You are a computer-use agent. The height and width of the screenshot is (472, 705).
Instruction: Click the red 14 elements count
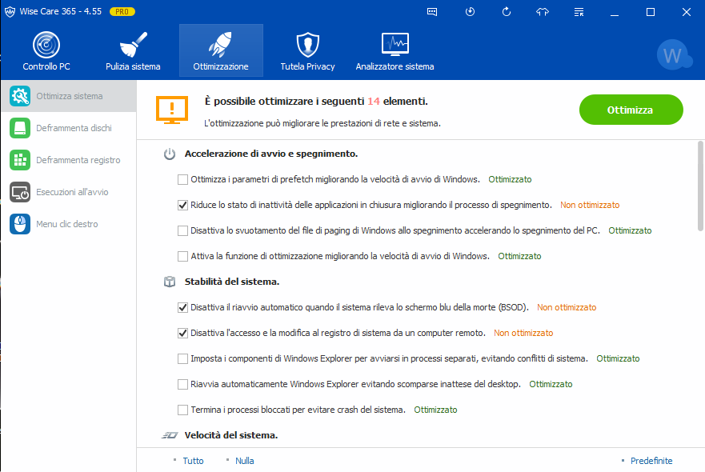tap(374, 101)
